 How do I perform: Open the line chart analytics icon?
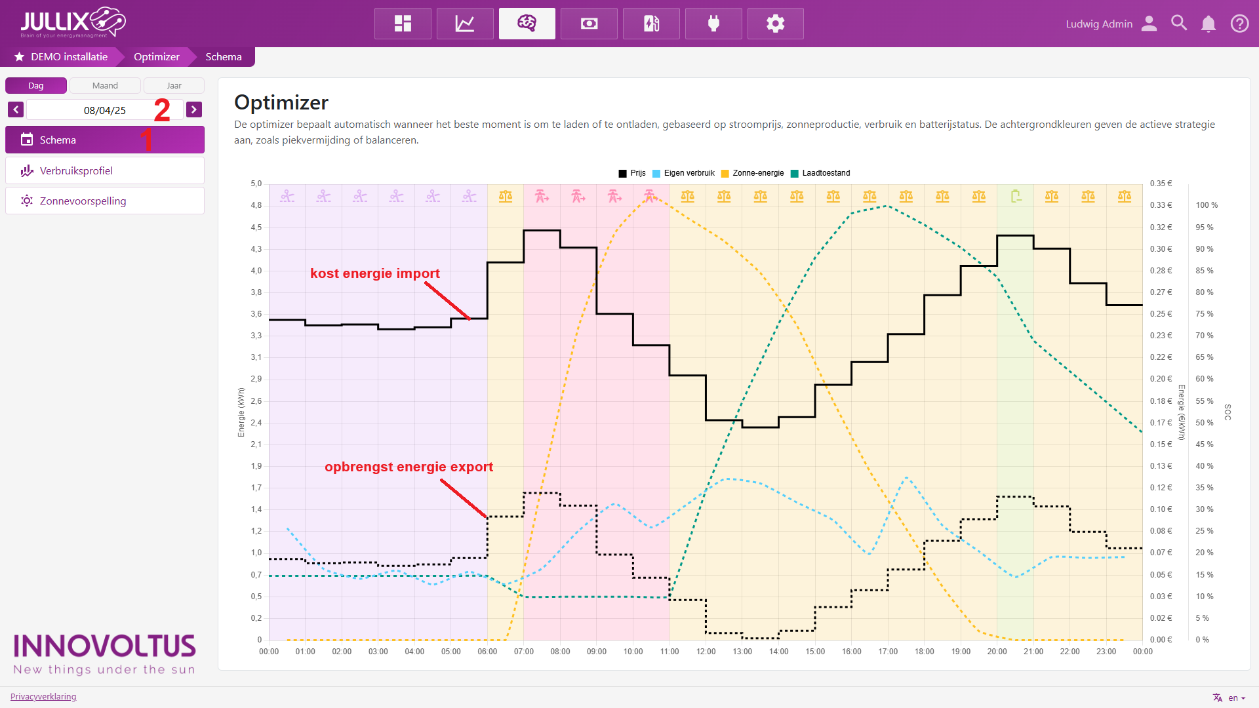tap(465, 24)
